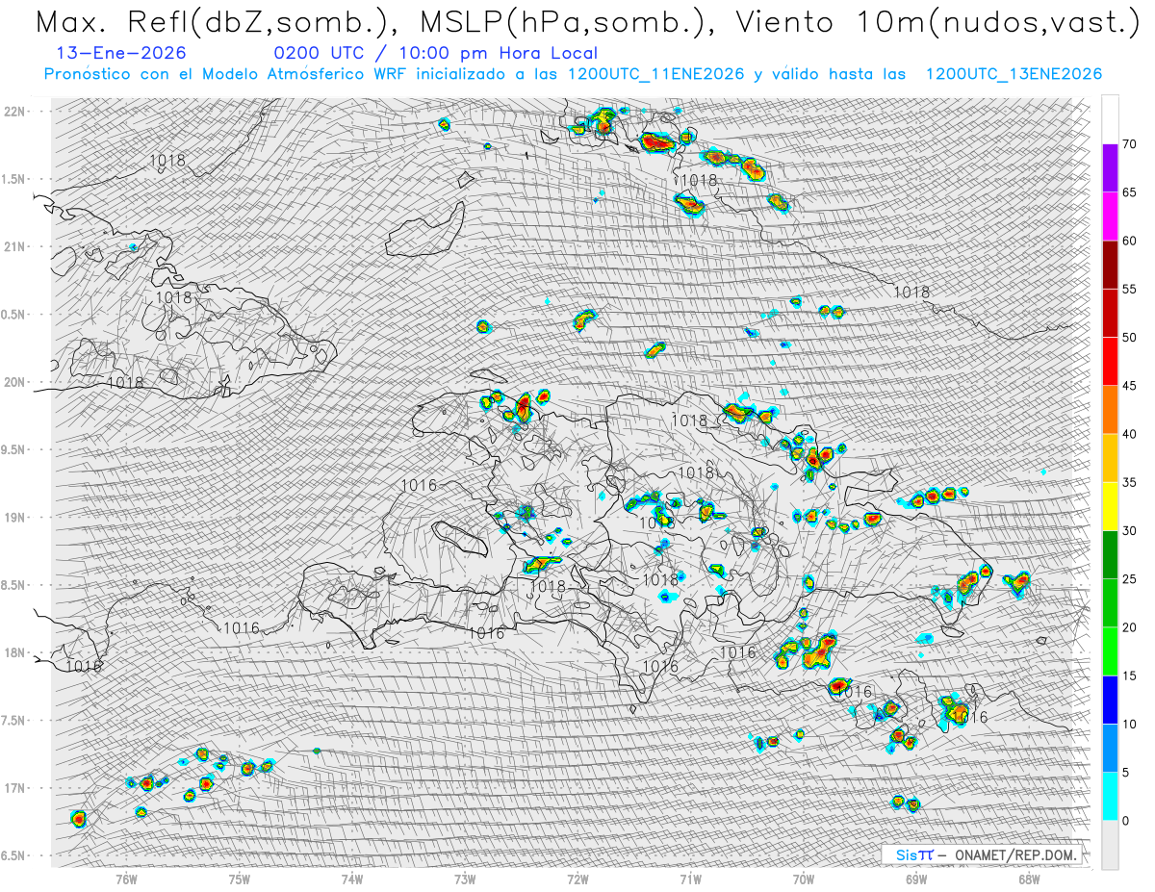1155x892 pixels.
Task: Click the '22N' latitude label
Action: point(14,112)
